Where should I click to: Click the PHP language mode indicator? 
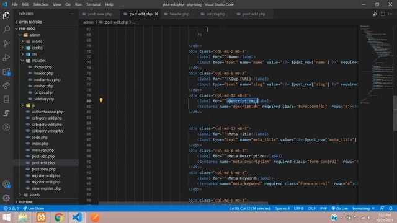coord(323,208)
